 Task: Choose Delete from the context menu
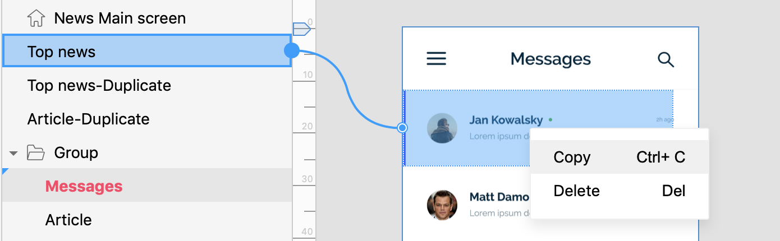[x=620, y=191]
